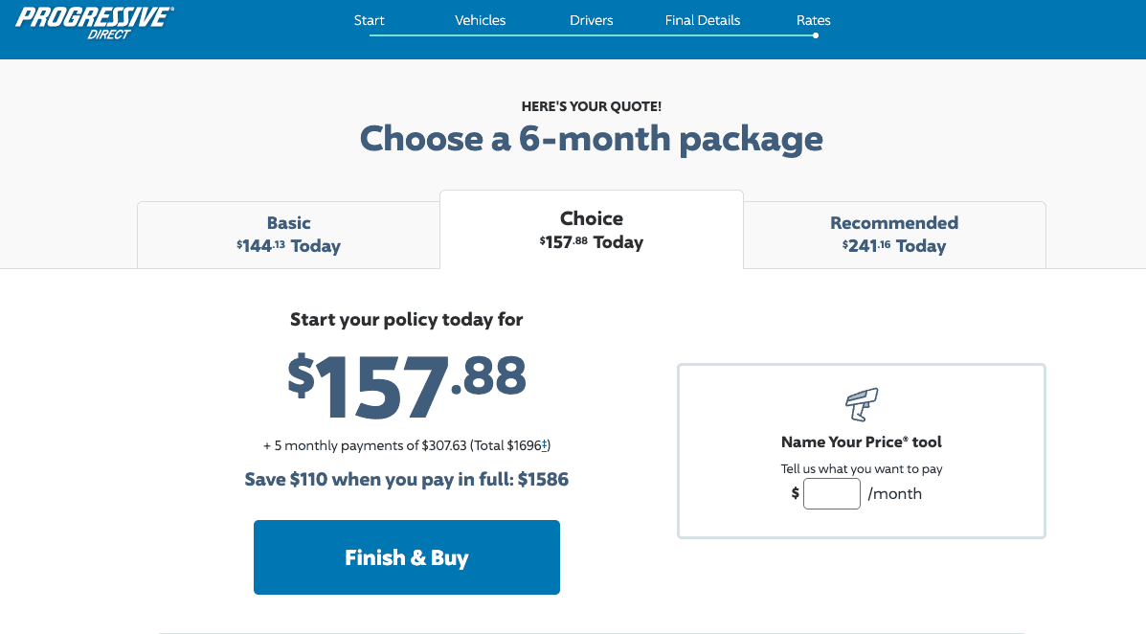This screenshot has width=1146, height=634.
Task: Click the Save $110 pay-in-full text
Action: (406, 479)
